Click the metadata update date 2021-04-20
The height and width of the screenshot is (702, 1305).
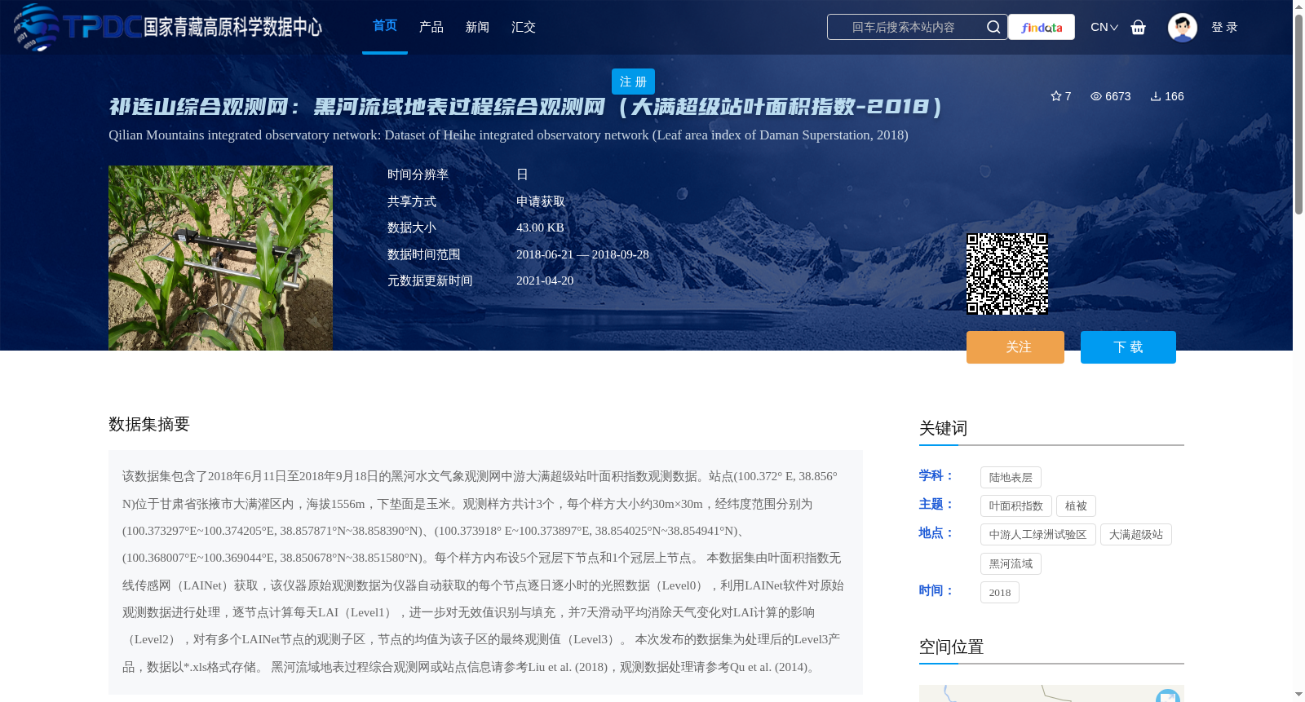point(545,280)
